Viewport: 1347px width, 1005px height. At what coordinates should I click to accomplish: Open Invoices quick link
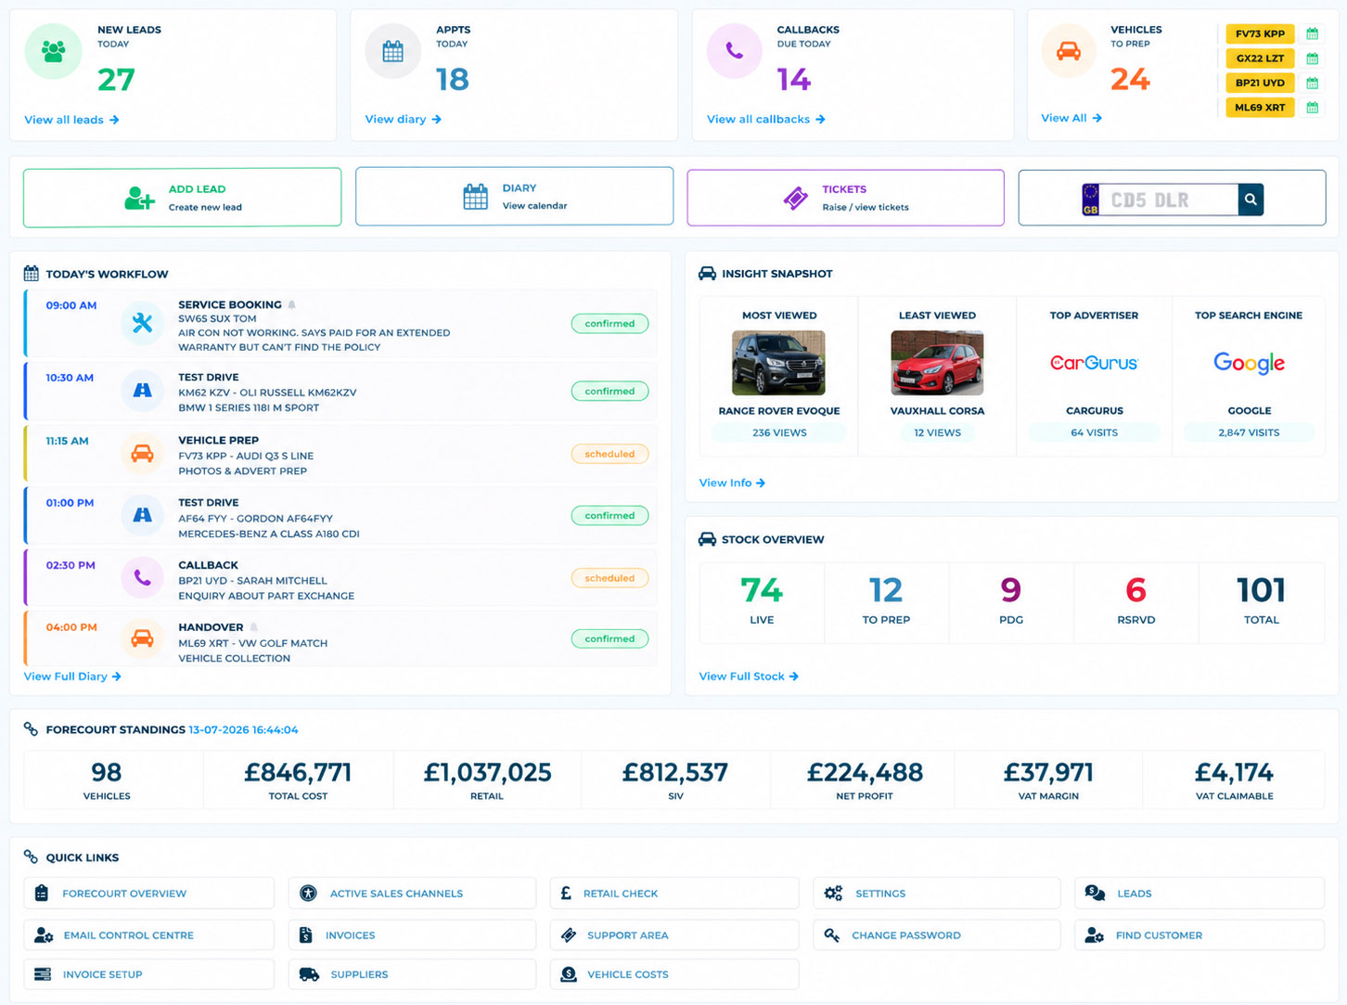tap(412, 934)
